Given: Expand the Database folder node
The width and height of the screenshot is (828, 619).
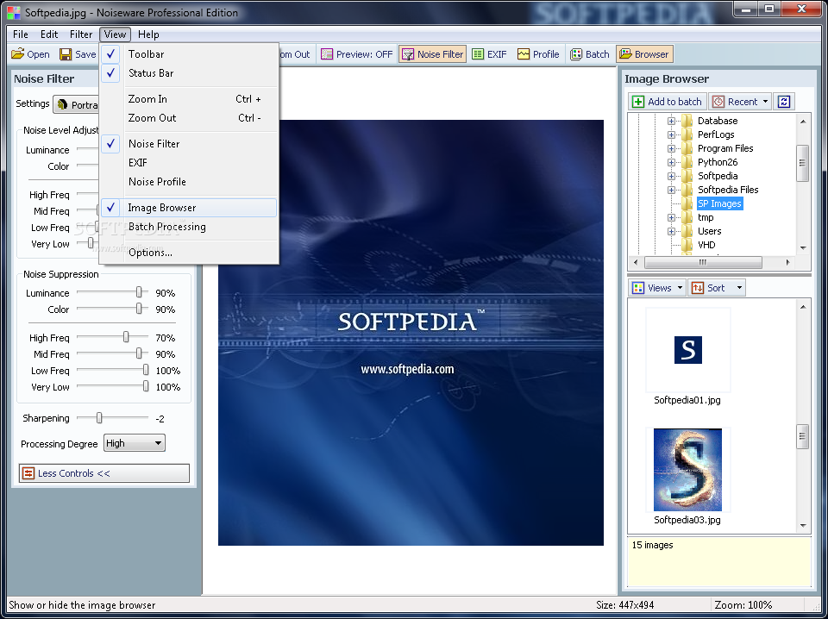Looking at the screenshot, I should point(671,121).
